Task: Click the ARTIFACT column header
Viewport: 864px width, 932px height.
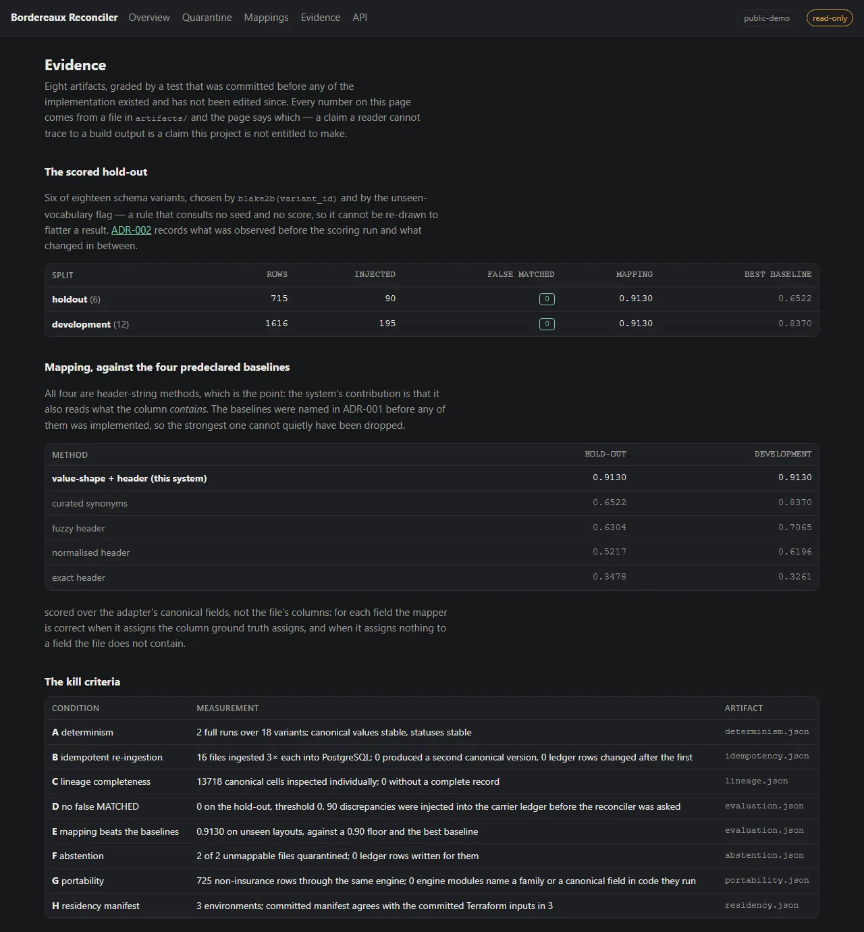Action: point(744,708)
